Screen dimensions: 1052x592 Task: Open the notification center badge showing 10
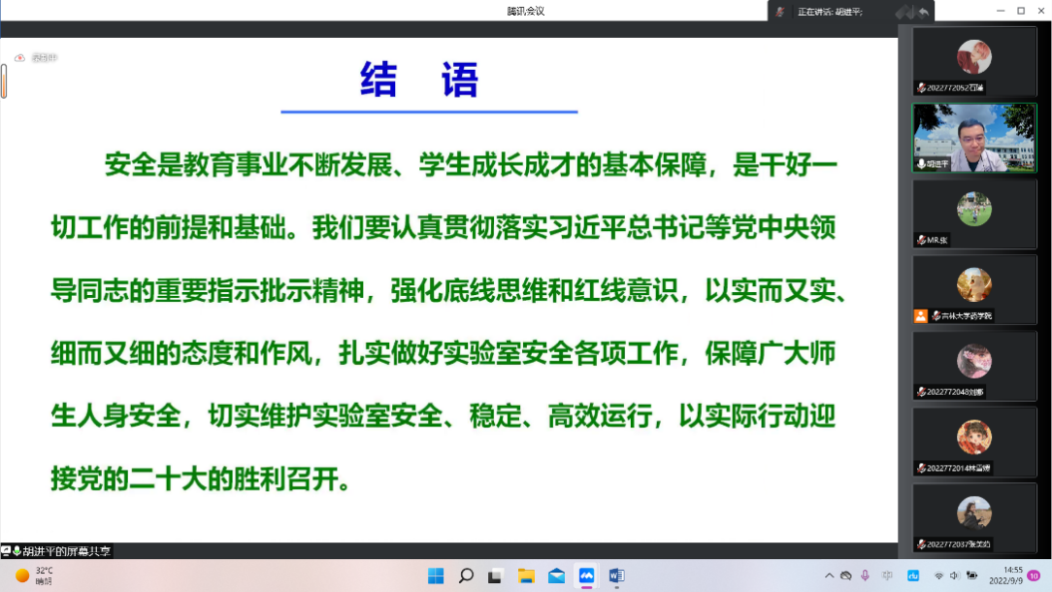point(1035,576)
